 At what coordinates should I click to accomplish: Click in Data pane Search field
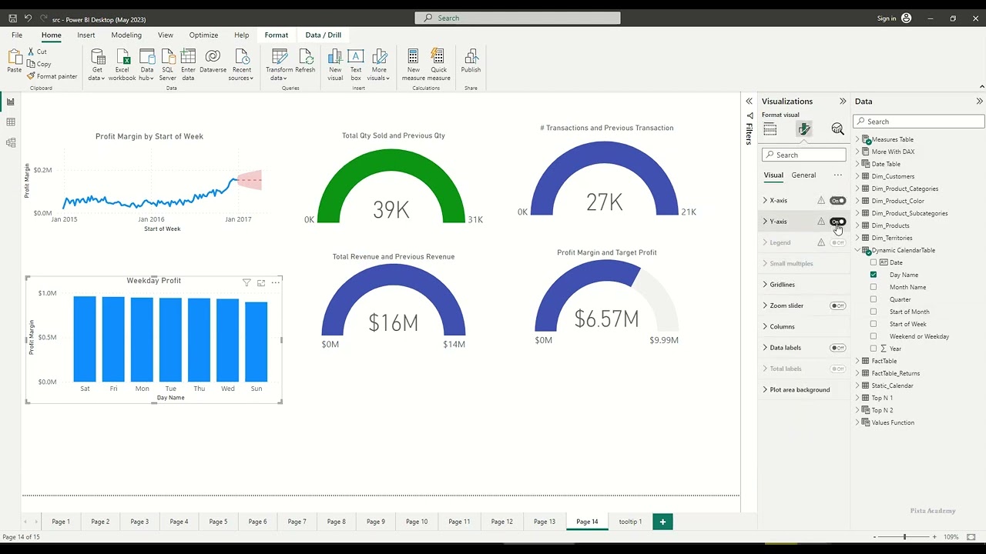pyautogui.click(x=919, y=122)
